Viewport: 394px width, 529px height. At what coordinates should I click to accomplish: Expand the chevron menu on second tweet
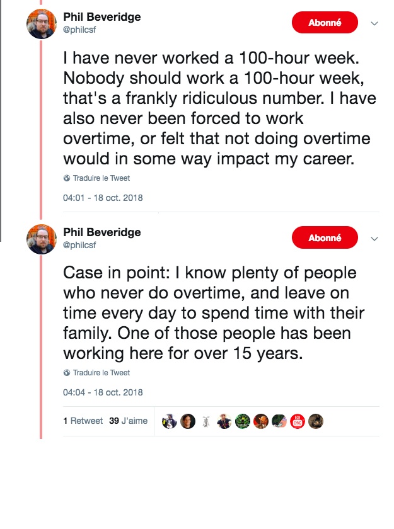coord(374,239)
